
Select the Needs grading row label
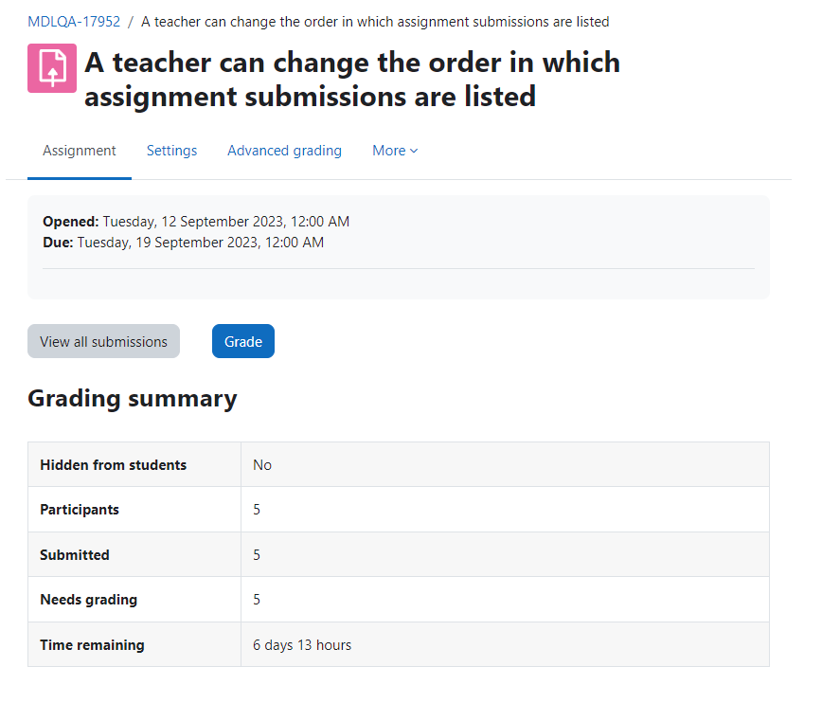tap(89, 600)
